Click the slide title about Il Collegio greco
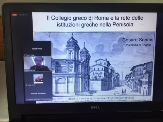The image size is (163, 122). [95, 21]
